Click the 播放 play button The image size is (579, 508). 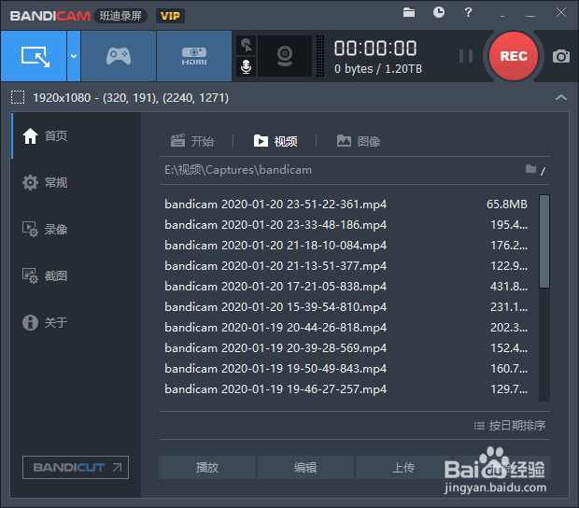(207, 468)
